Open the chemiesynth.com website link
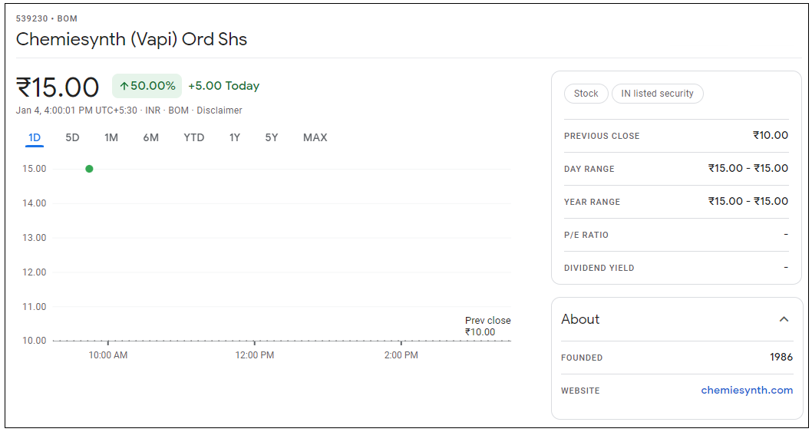The width and height of the screenshot is (812, 432). pyautogui.click(x=747, y=390)
